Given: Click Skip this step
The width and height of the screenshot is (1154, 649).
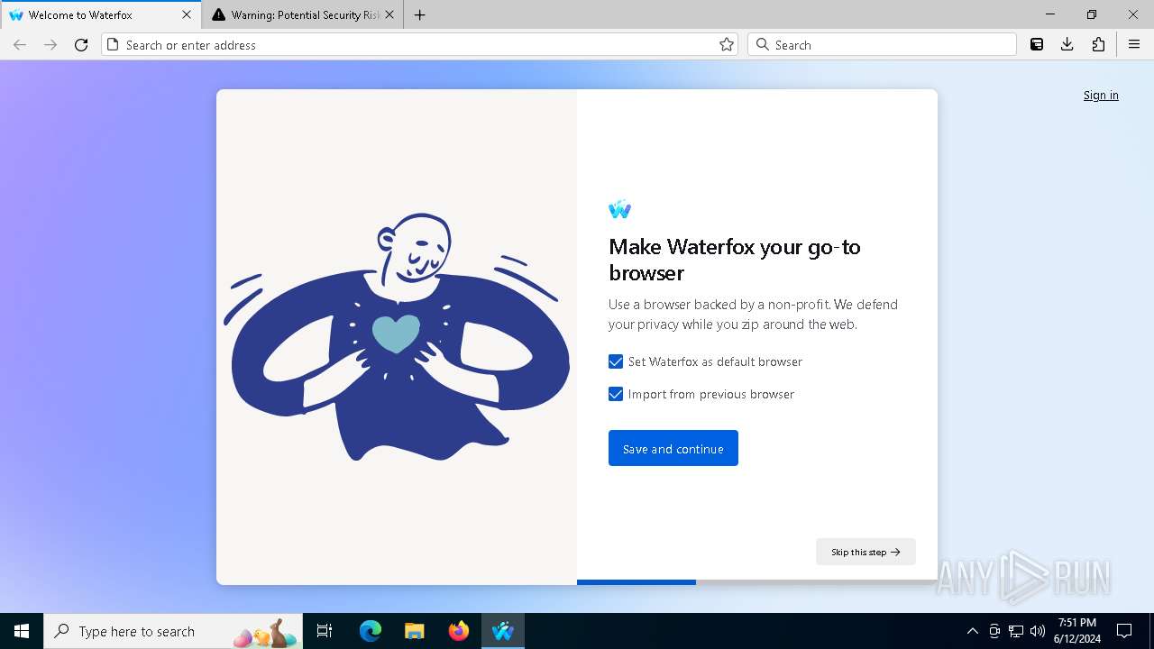Looking at the screenshot, I should tap(865, 552).
